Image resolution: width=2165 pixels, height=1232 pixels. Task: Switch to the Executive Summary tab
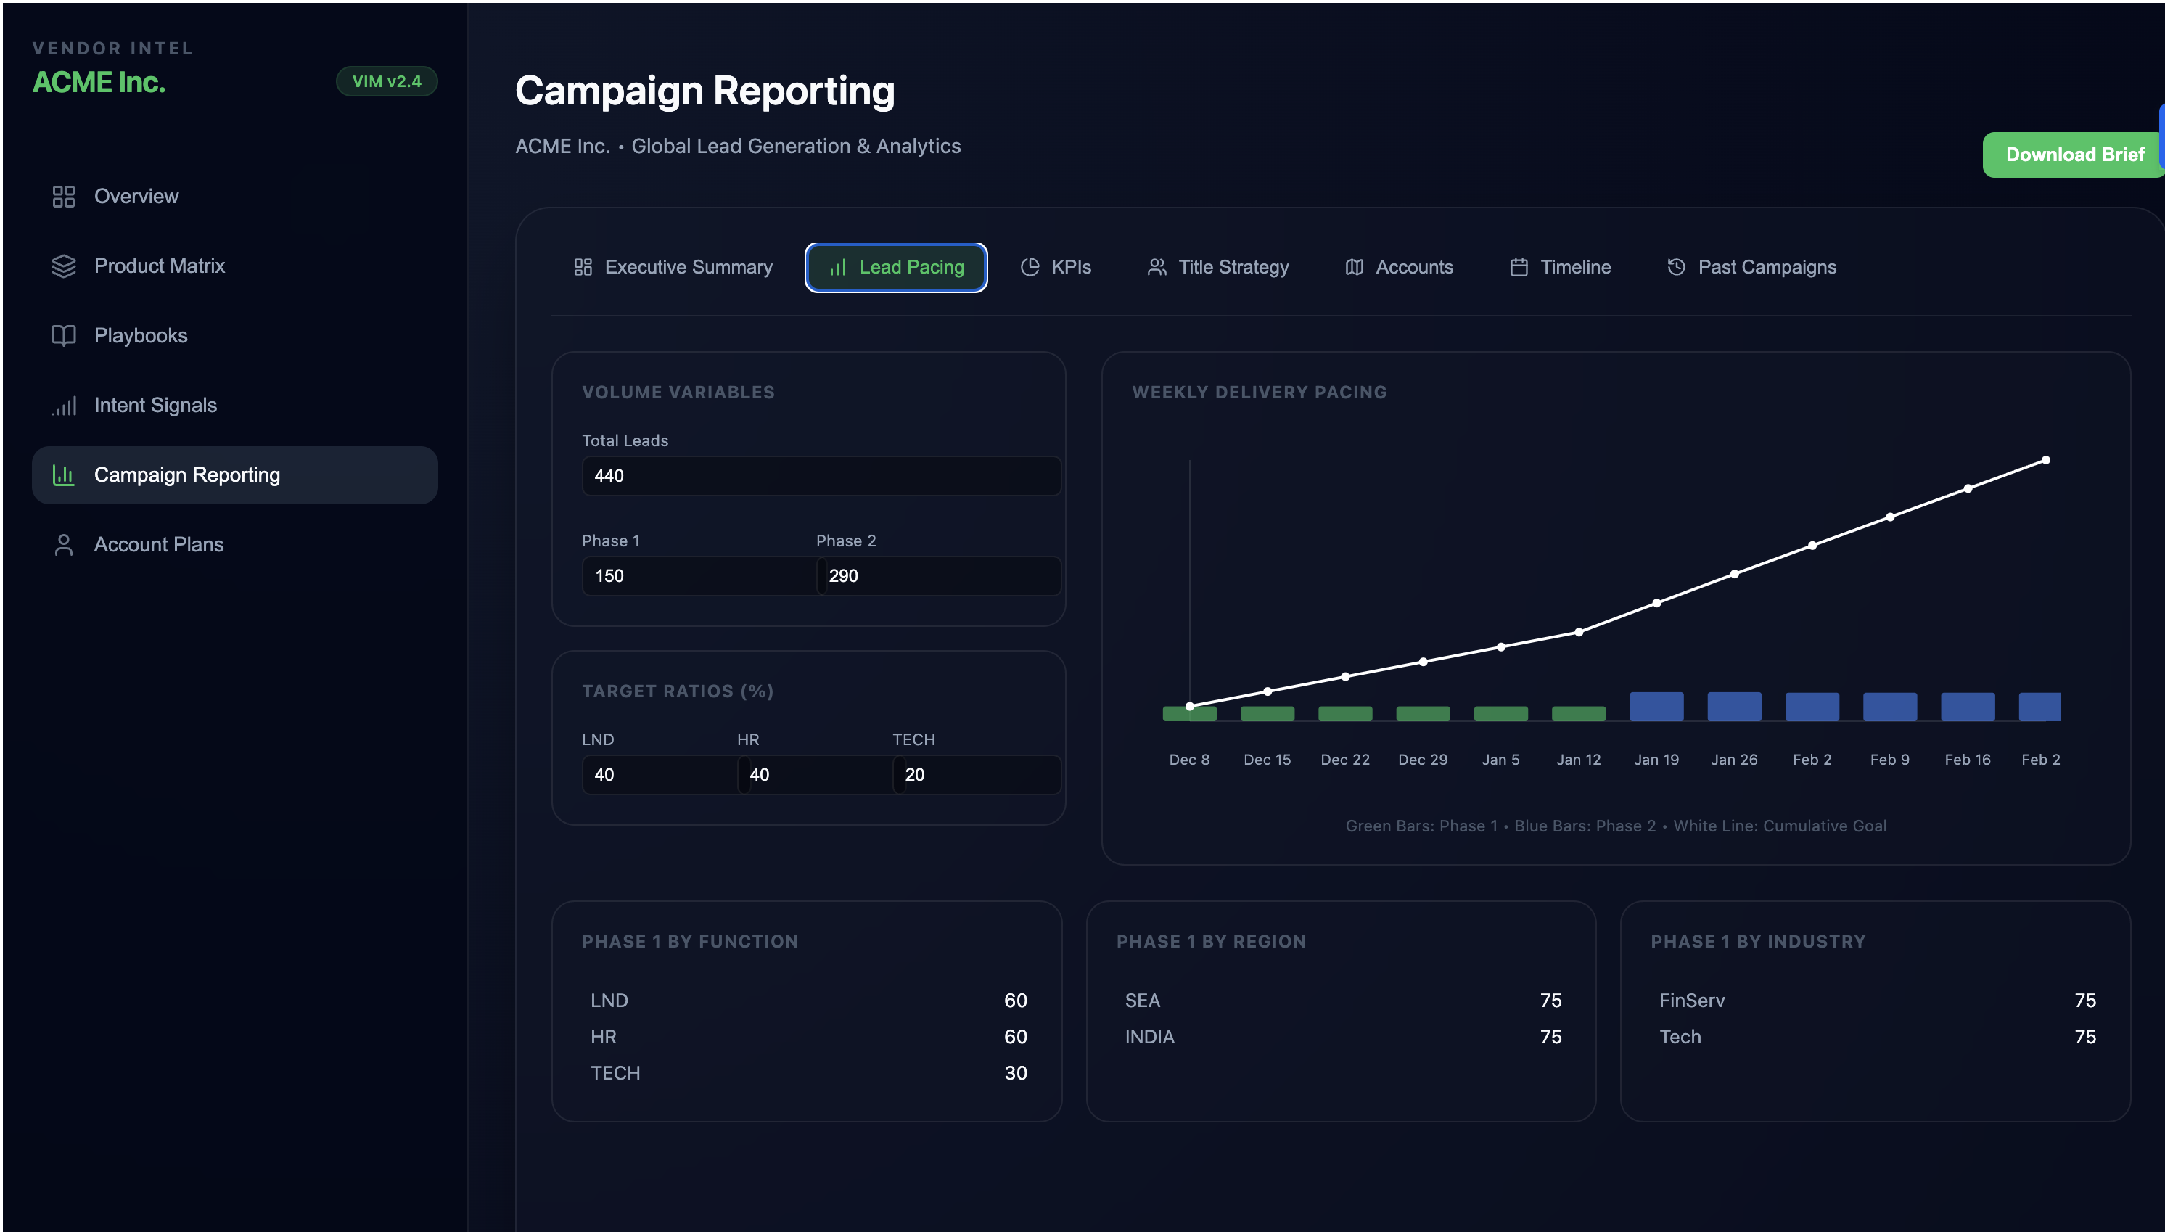tap(673, 268)
